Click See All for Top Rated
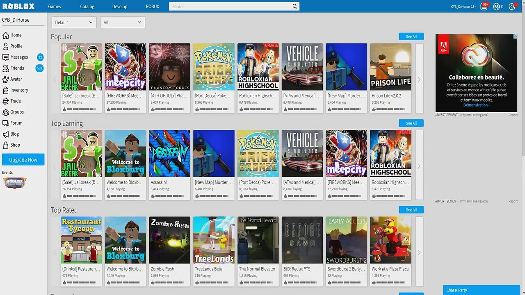Viewport: 525px width, 295px height. pyautogui.click(x=411, y=210)
